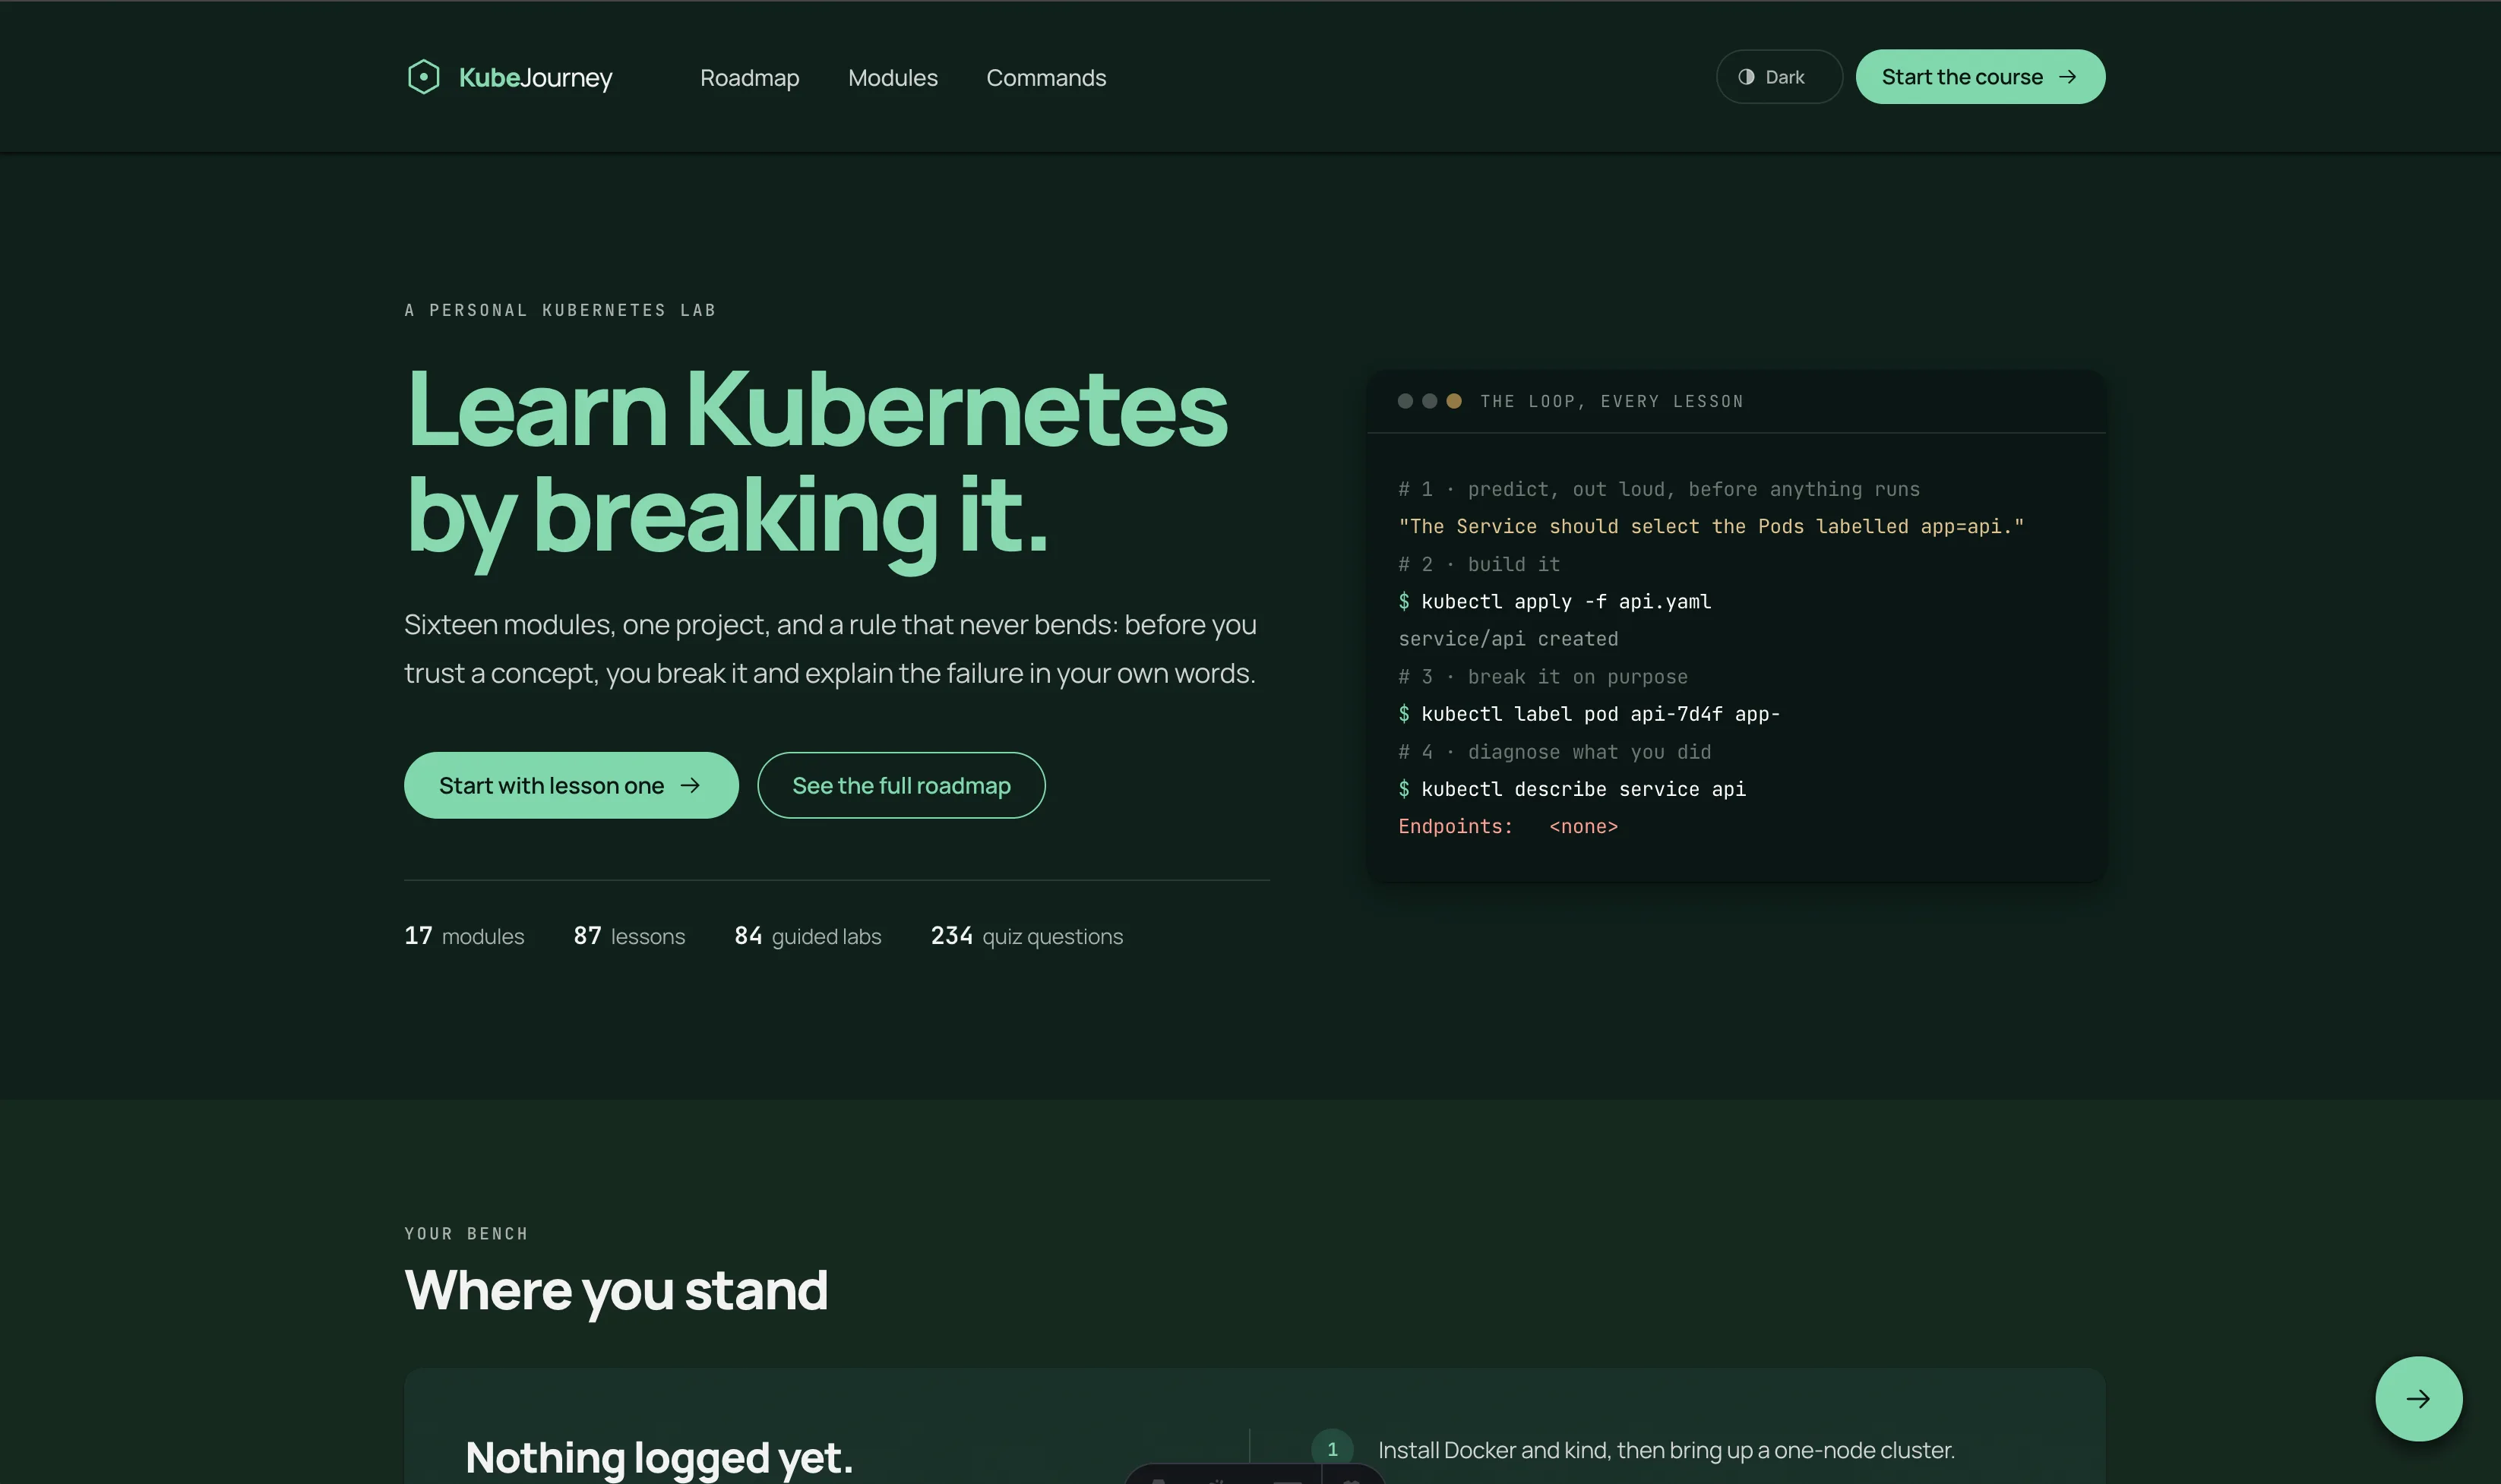Click the '87 lessons' stat
Viewport: 2501px width, 1484px height.
click(629, 936)
